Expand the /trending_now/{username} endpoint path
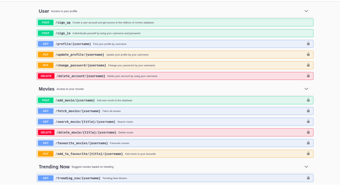340x191 pixels. pyautogui.click(x=78, y=178)
